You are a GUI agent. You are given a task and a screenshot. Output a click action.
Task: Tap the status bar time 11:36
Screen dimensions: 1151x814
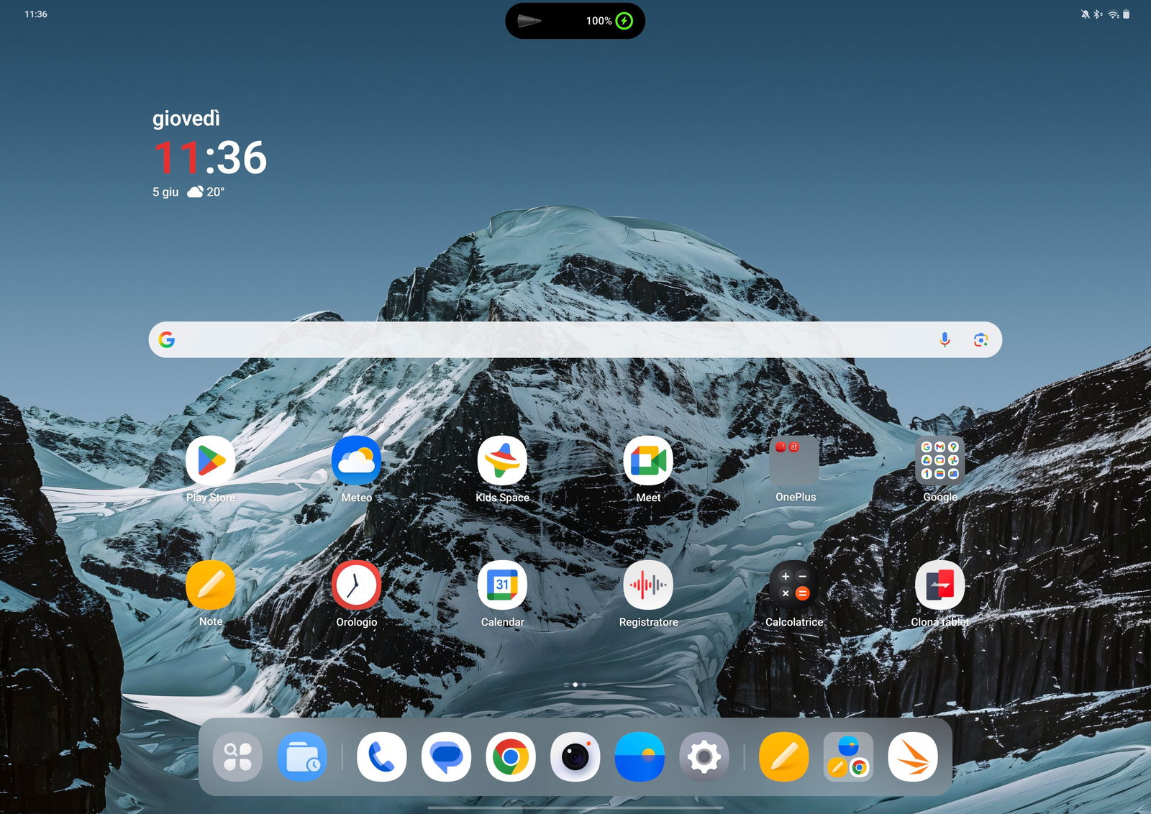(36, 14)
